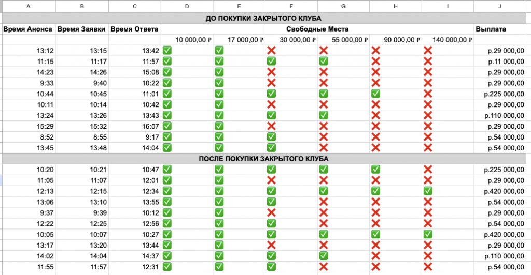Click the 90 000,00 ₽ red cross in the 13:24 row

pyautogui.click(x=375, y=115)
